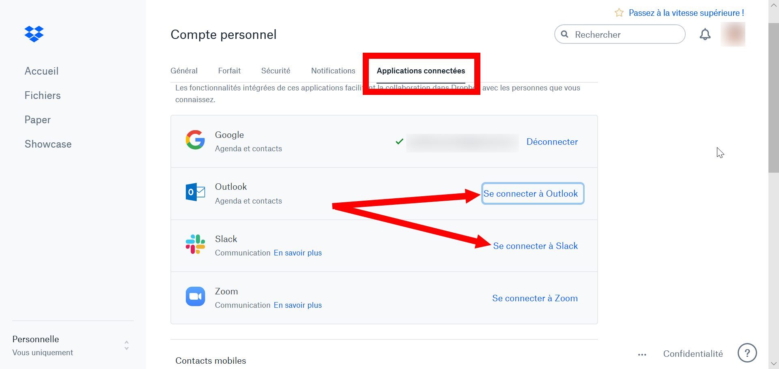Open the notifications bell icon

(705, 34)
